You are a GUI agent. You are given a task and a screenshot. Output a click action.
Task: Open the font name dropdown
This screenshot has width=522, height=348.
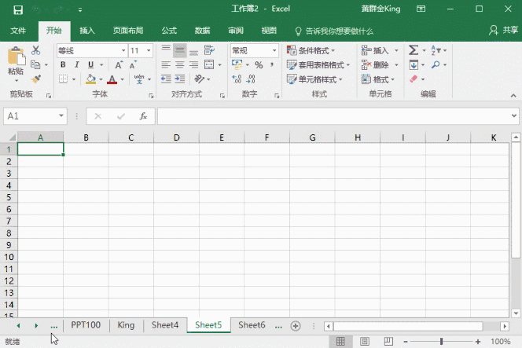coord(123,50)
